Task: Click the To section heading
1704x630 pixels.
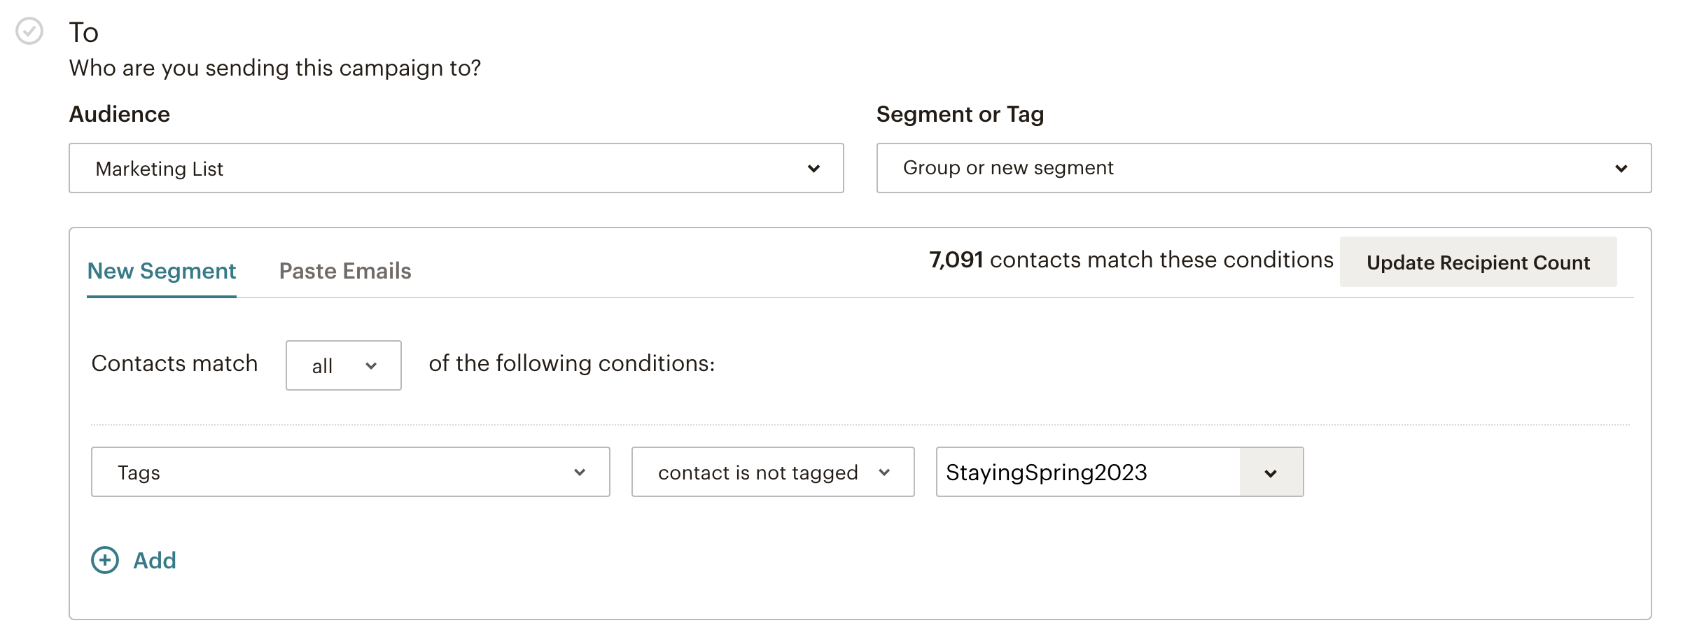Action: tap(83, 32)
